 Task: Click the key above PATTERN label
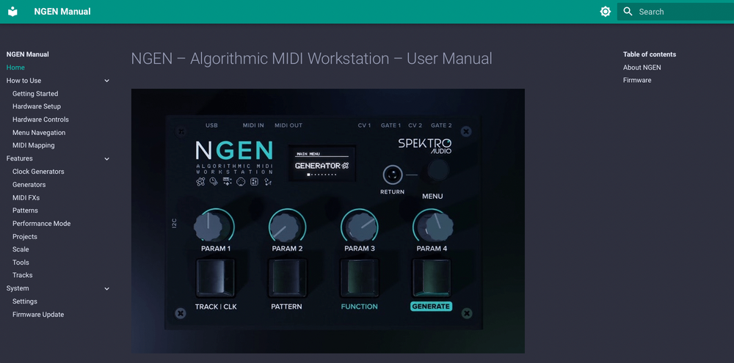coord(287,279)
